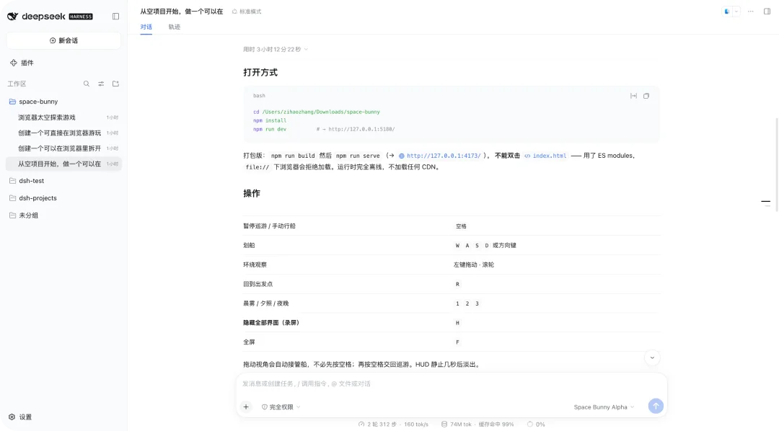Click the blue send arrow button
The image size is (779, 431).
[x=656, y=406]
